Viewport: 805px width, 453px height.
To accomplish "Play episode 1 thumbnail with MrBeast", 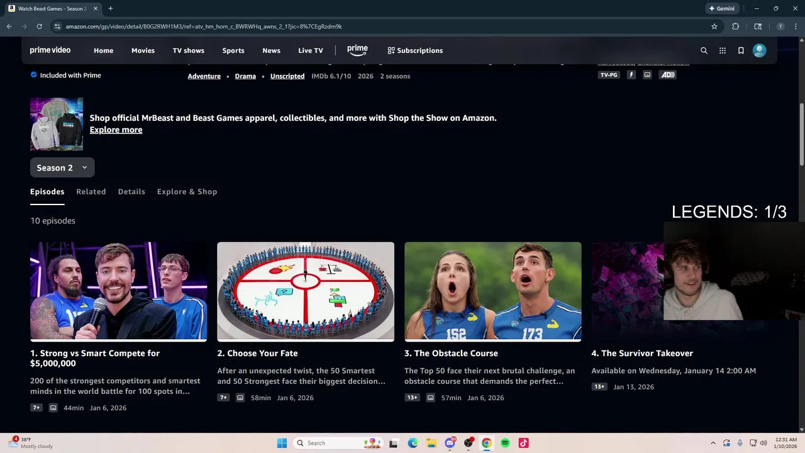I will 118,291.
